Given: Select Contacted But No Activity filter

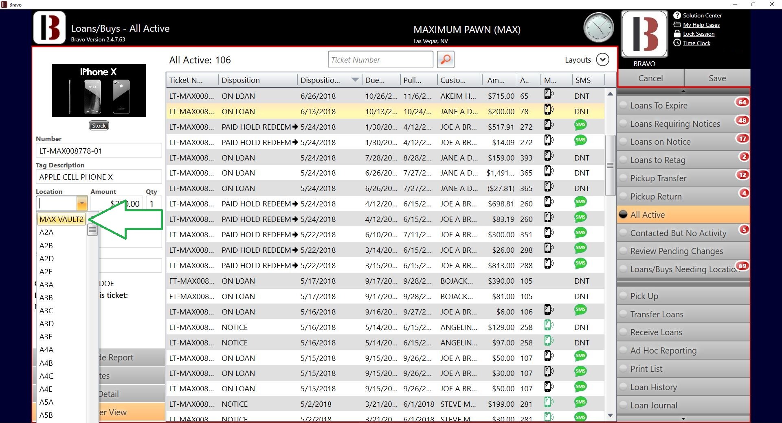Looking at the screenshot, I should (x=683, y=233).
